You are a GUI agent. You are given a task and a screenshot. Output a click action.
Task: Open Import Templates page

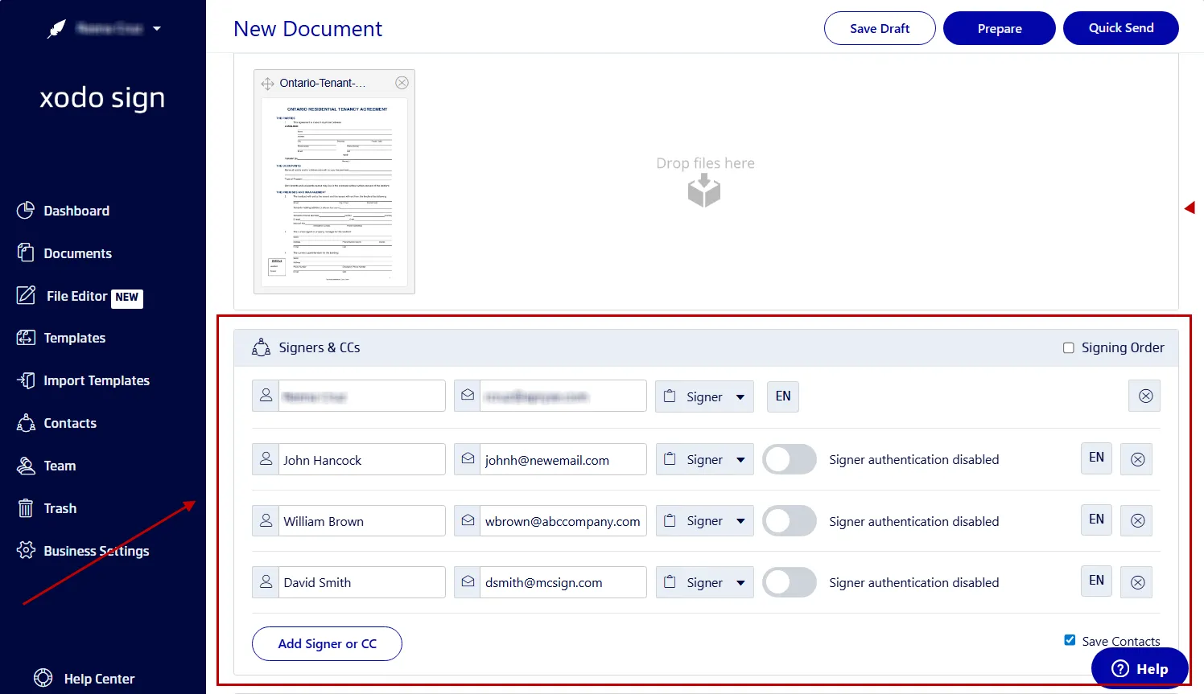click(x=97, y=380)
